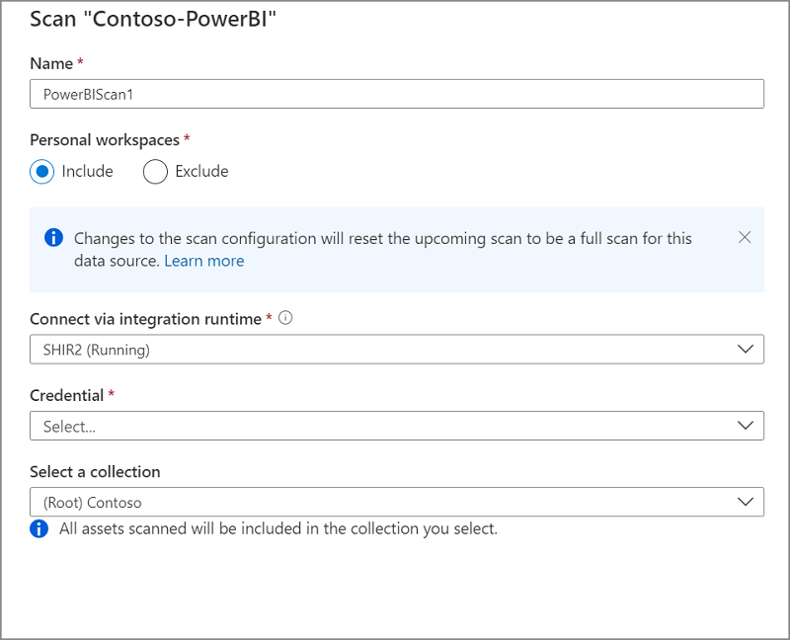Expand the SHIR2 runtime dropdown chevron

[x=748, y=349]
